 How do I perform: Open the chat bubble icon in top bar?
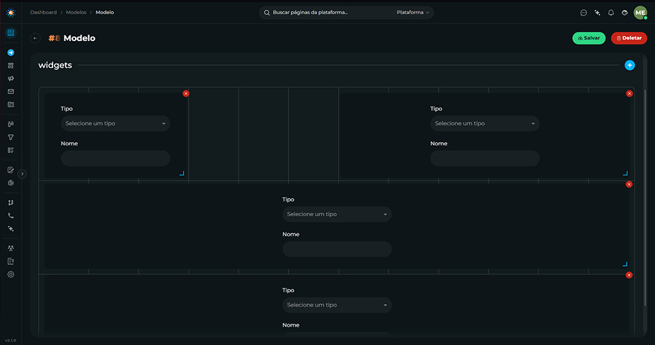point(584,13)
